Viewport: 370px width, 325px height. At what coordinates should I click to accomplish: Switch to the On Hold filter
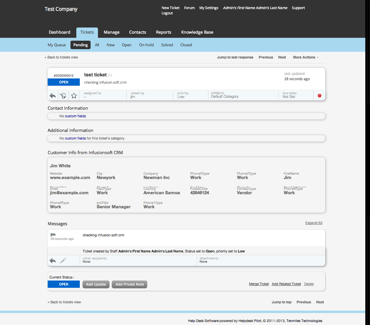146,44
